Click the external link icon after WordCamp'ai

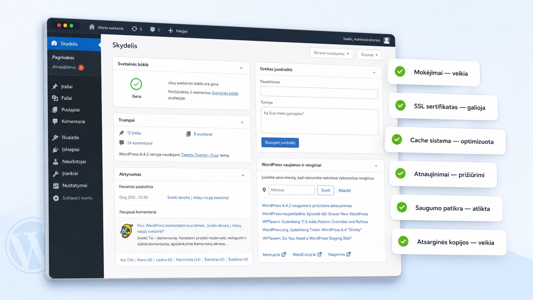click(x=320, y=254)
